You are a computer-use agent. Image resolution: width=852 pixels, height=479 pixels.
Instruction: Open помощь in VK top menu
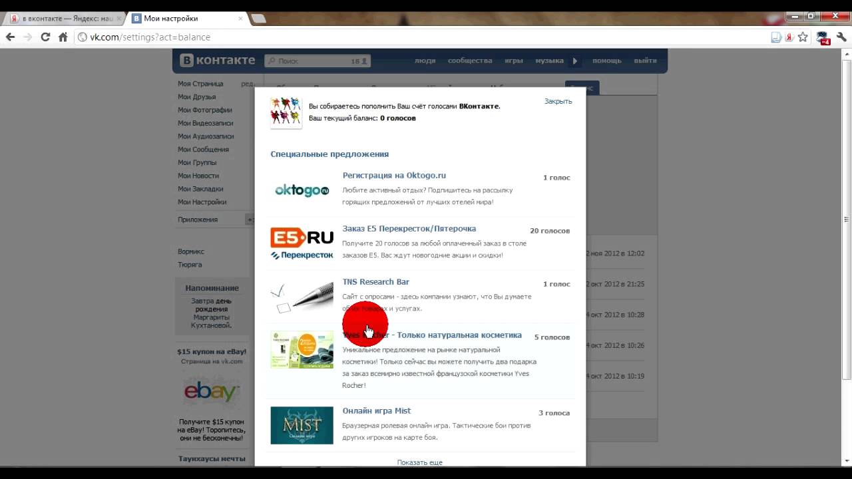click(606, 61)
